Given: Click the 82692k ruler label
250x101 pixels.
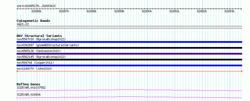Looking at the screenshot, I should [x=202, y=11].
